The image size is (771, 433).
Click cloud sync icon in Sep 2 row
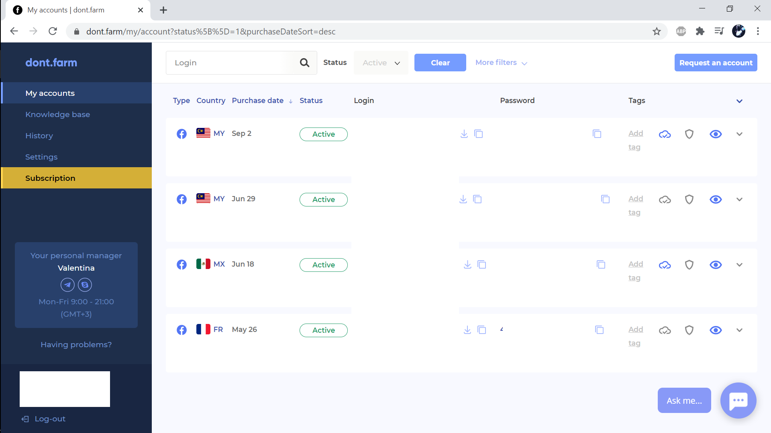pos(665,134)
